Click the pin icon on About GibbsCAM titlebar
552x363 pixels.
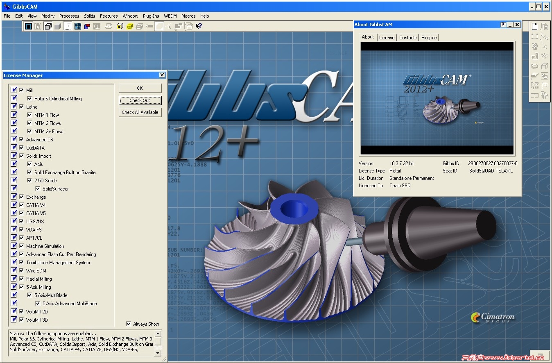503,25
